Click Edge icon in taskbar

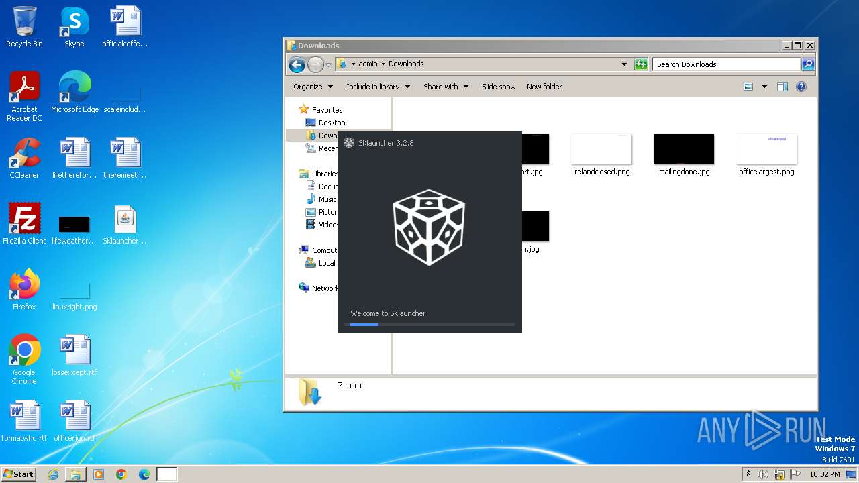(144, 474)
